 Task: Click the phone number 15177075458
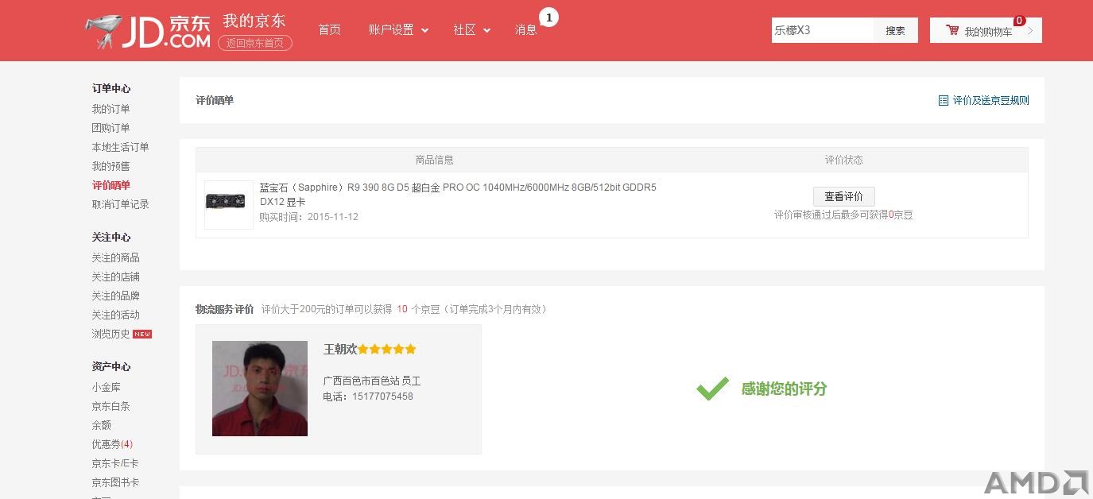(383, 396)
